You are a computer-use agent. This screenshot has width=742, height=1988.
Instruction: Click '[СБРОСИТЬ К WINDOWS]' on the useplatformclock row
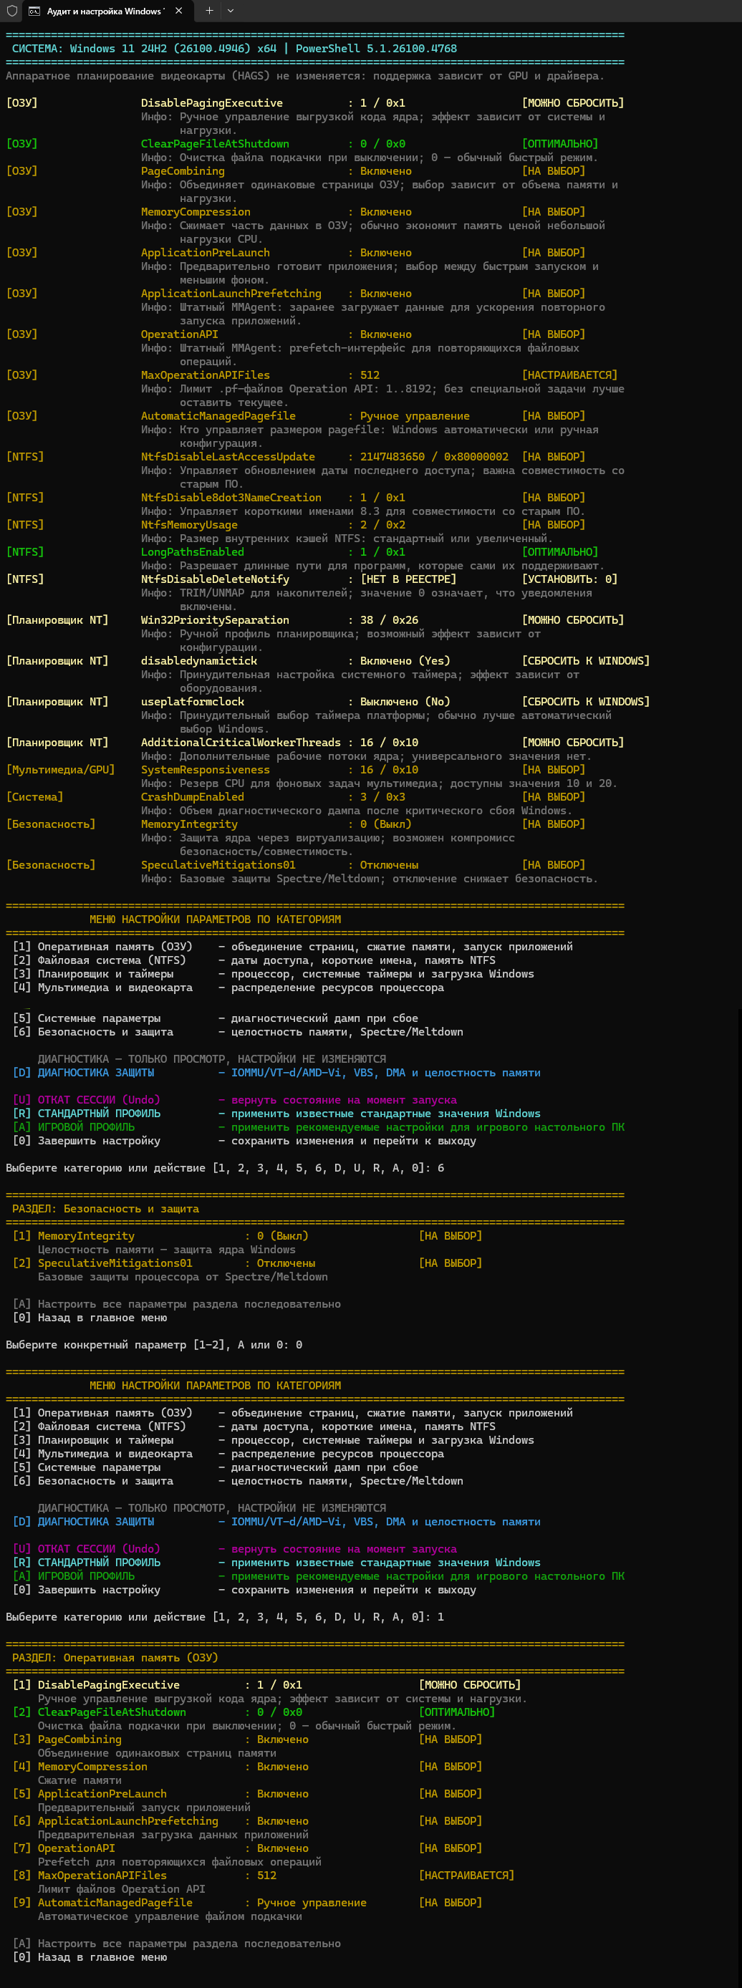coord(585,702)
